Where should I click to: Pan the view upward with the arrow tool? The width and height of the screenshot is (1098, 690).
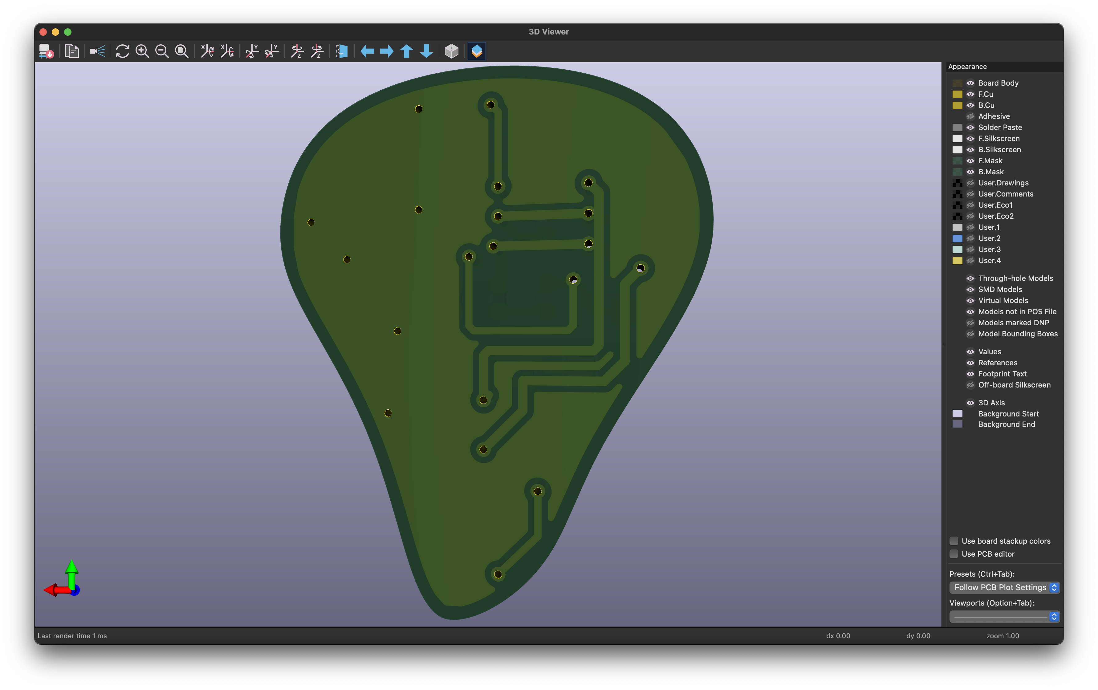pyautogui.click(x=406, y=51)
